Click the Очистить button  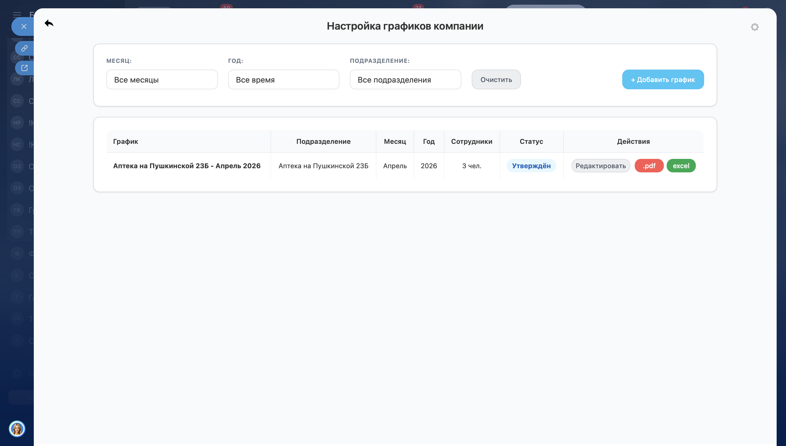496,80
